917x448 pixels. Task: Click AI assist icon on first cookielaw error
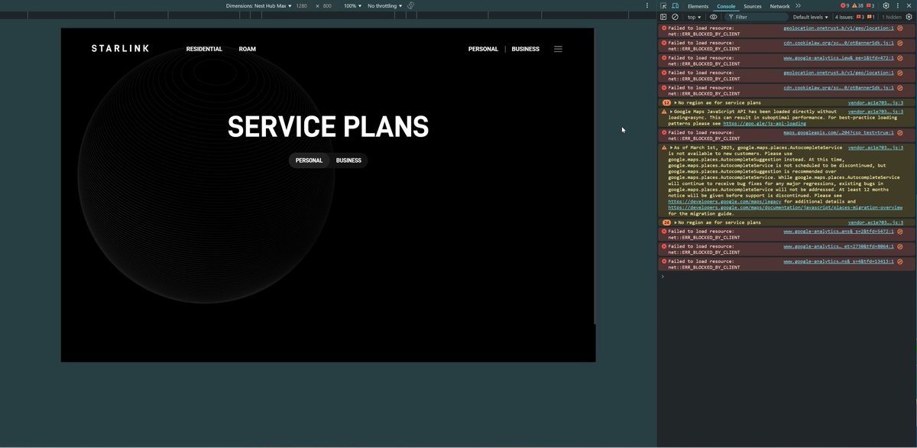click(x=900, y=44)
